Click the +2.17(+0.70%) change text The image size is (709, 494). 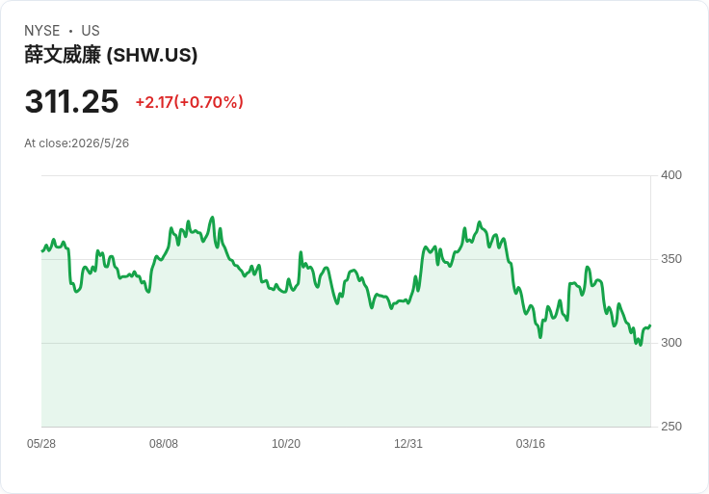(x=190, y=102)
